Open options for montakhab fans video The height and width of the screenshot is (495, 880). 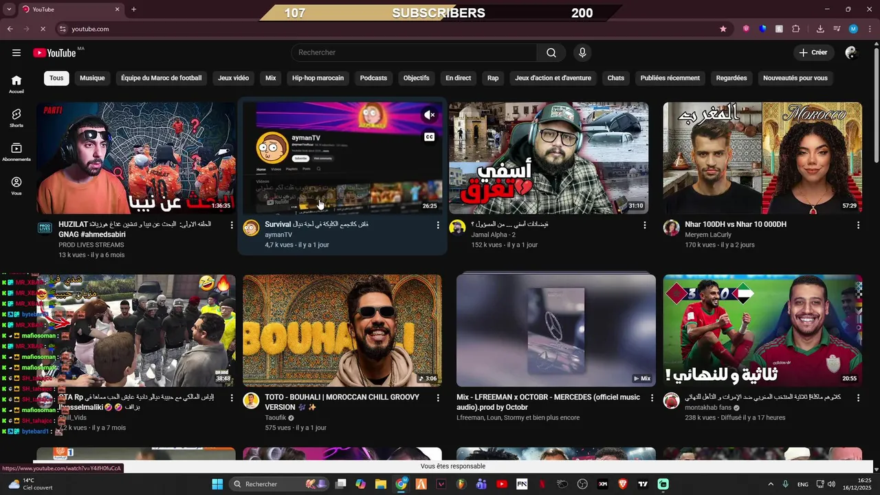tap(858, 397)
